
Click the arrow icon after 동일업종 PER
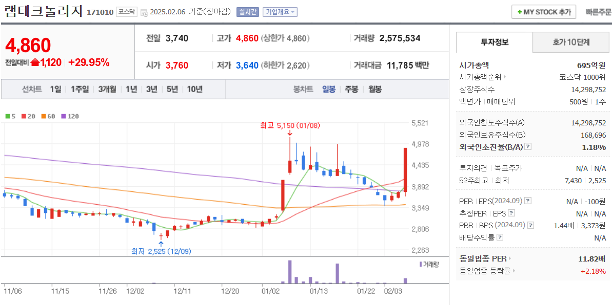click(509, 258)
